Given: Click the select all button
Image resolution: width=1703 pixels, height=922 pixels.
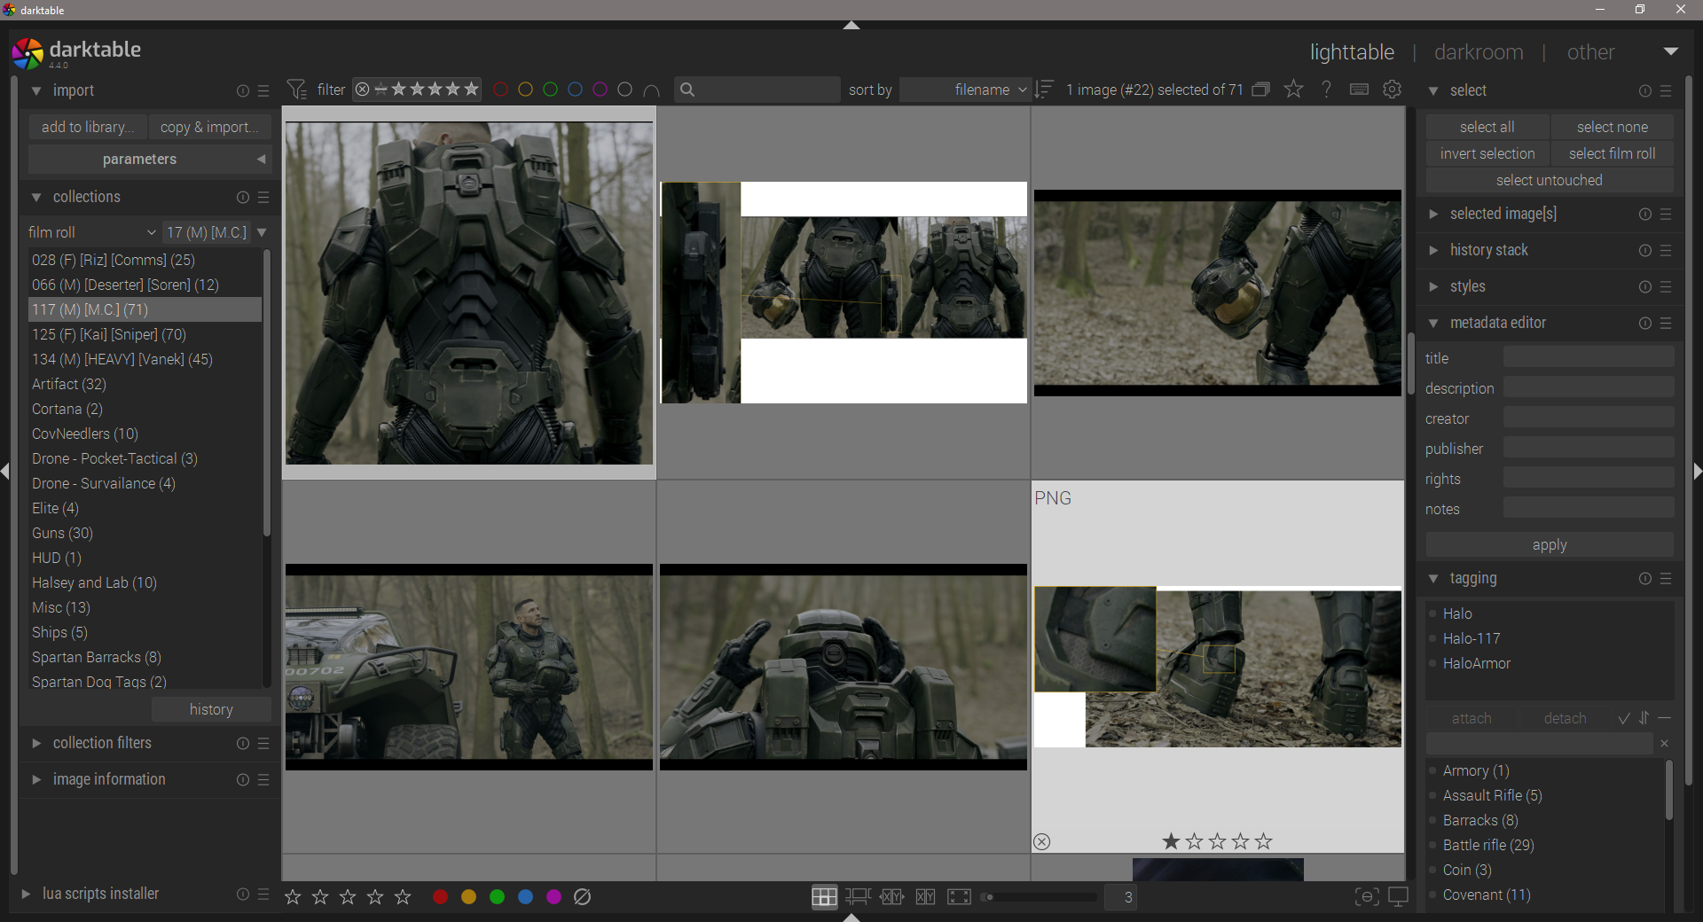Looking at the screenshot, I should tap(1487, 127).
